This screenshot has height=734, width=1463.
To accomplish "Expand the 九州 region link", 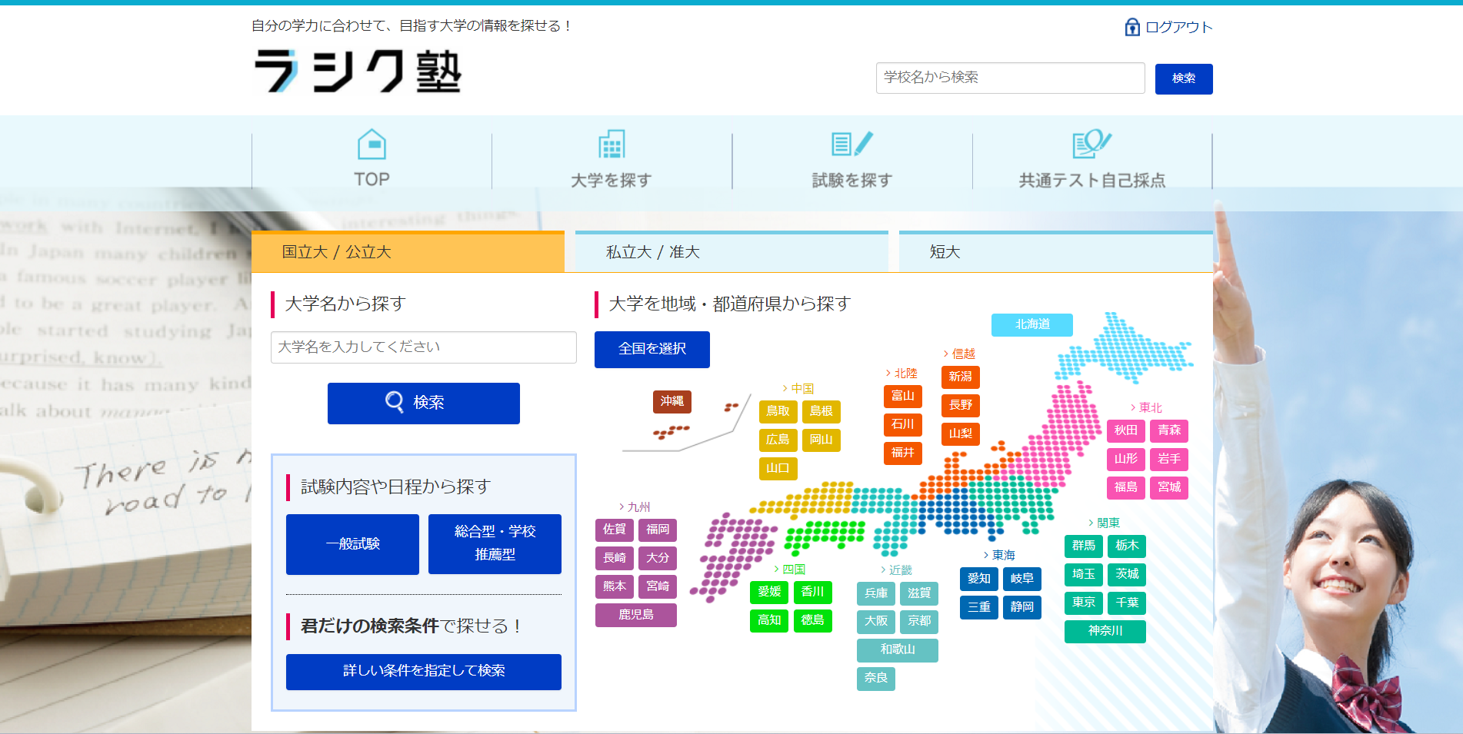I will 635,507.
